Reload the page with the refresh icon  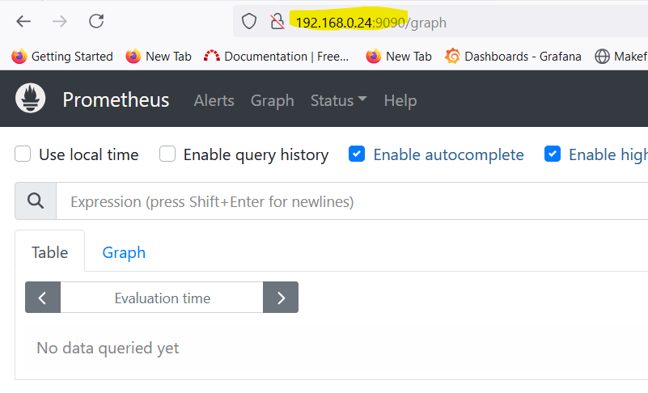click(x=96, y=22)
